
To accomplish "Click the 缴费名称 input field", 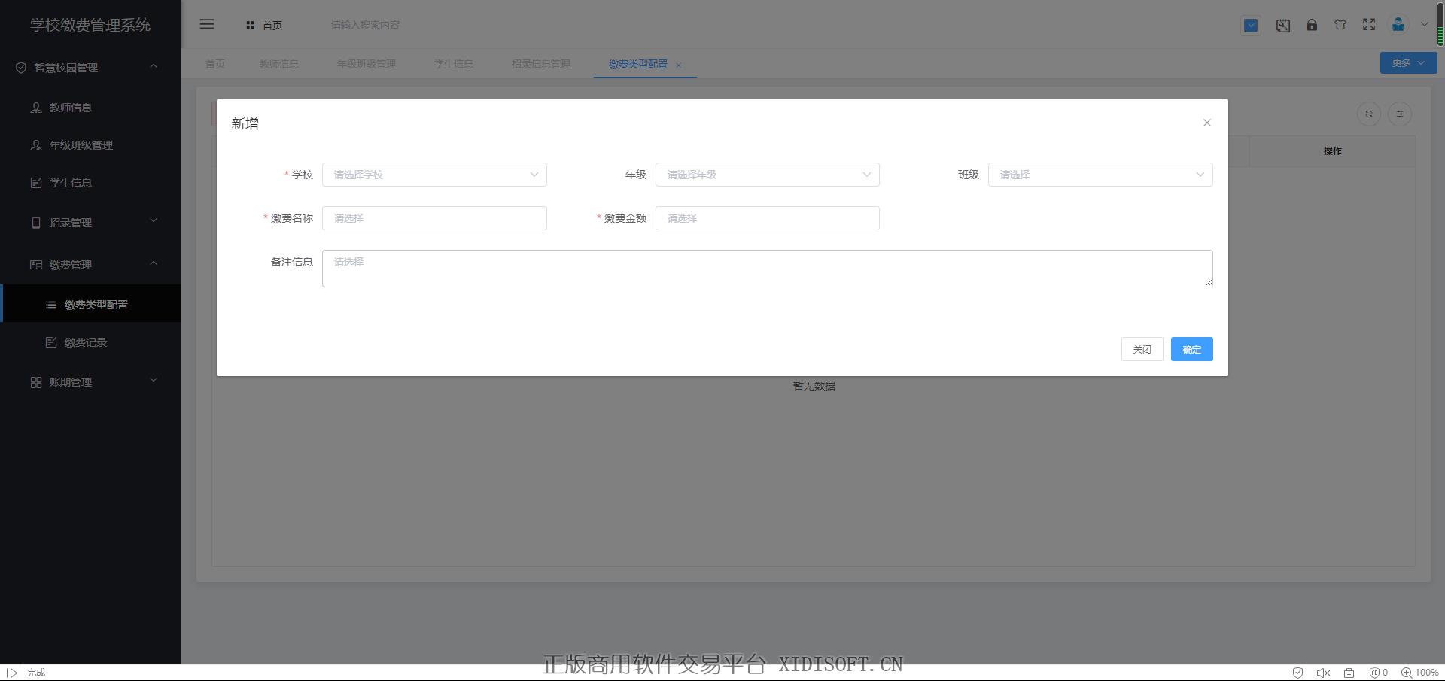I will coord(434,218).
